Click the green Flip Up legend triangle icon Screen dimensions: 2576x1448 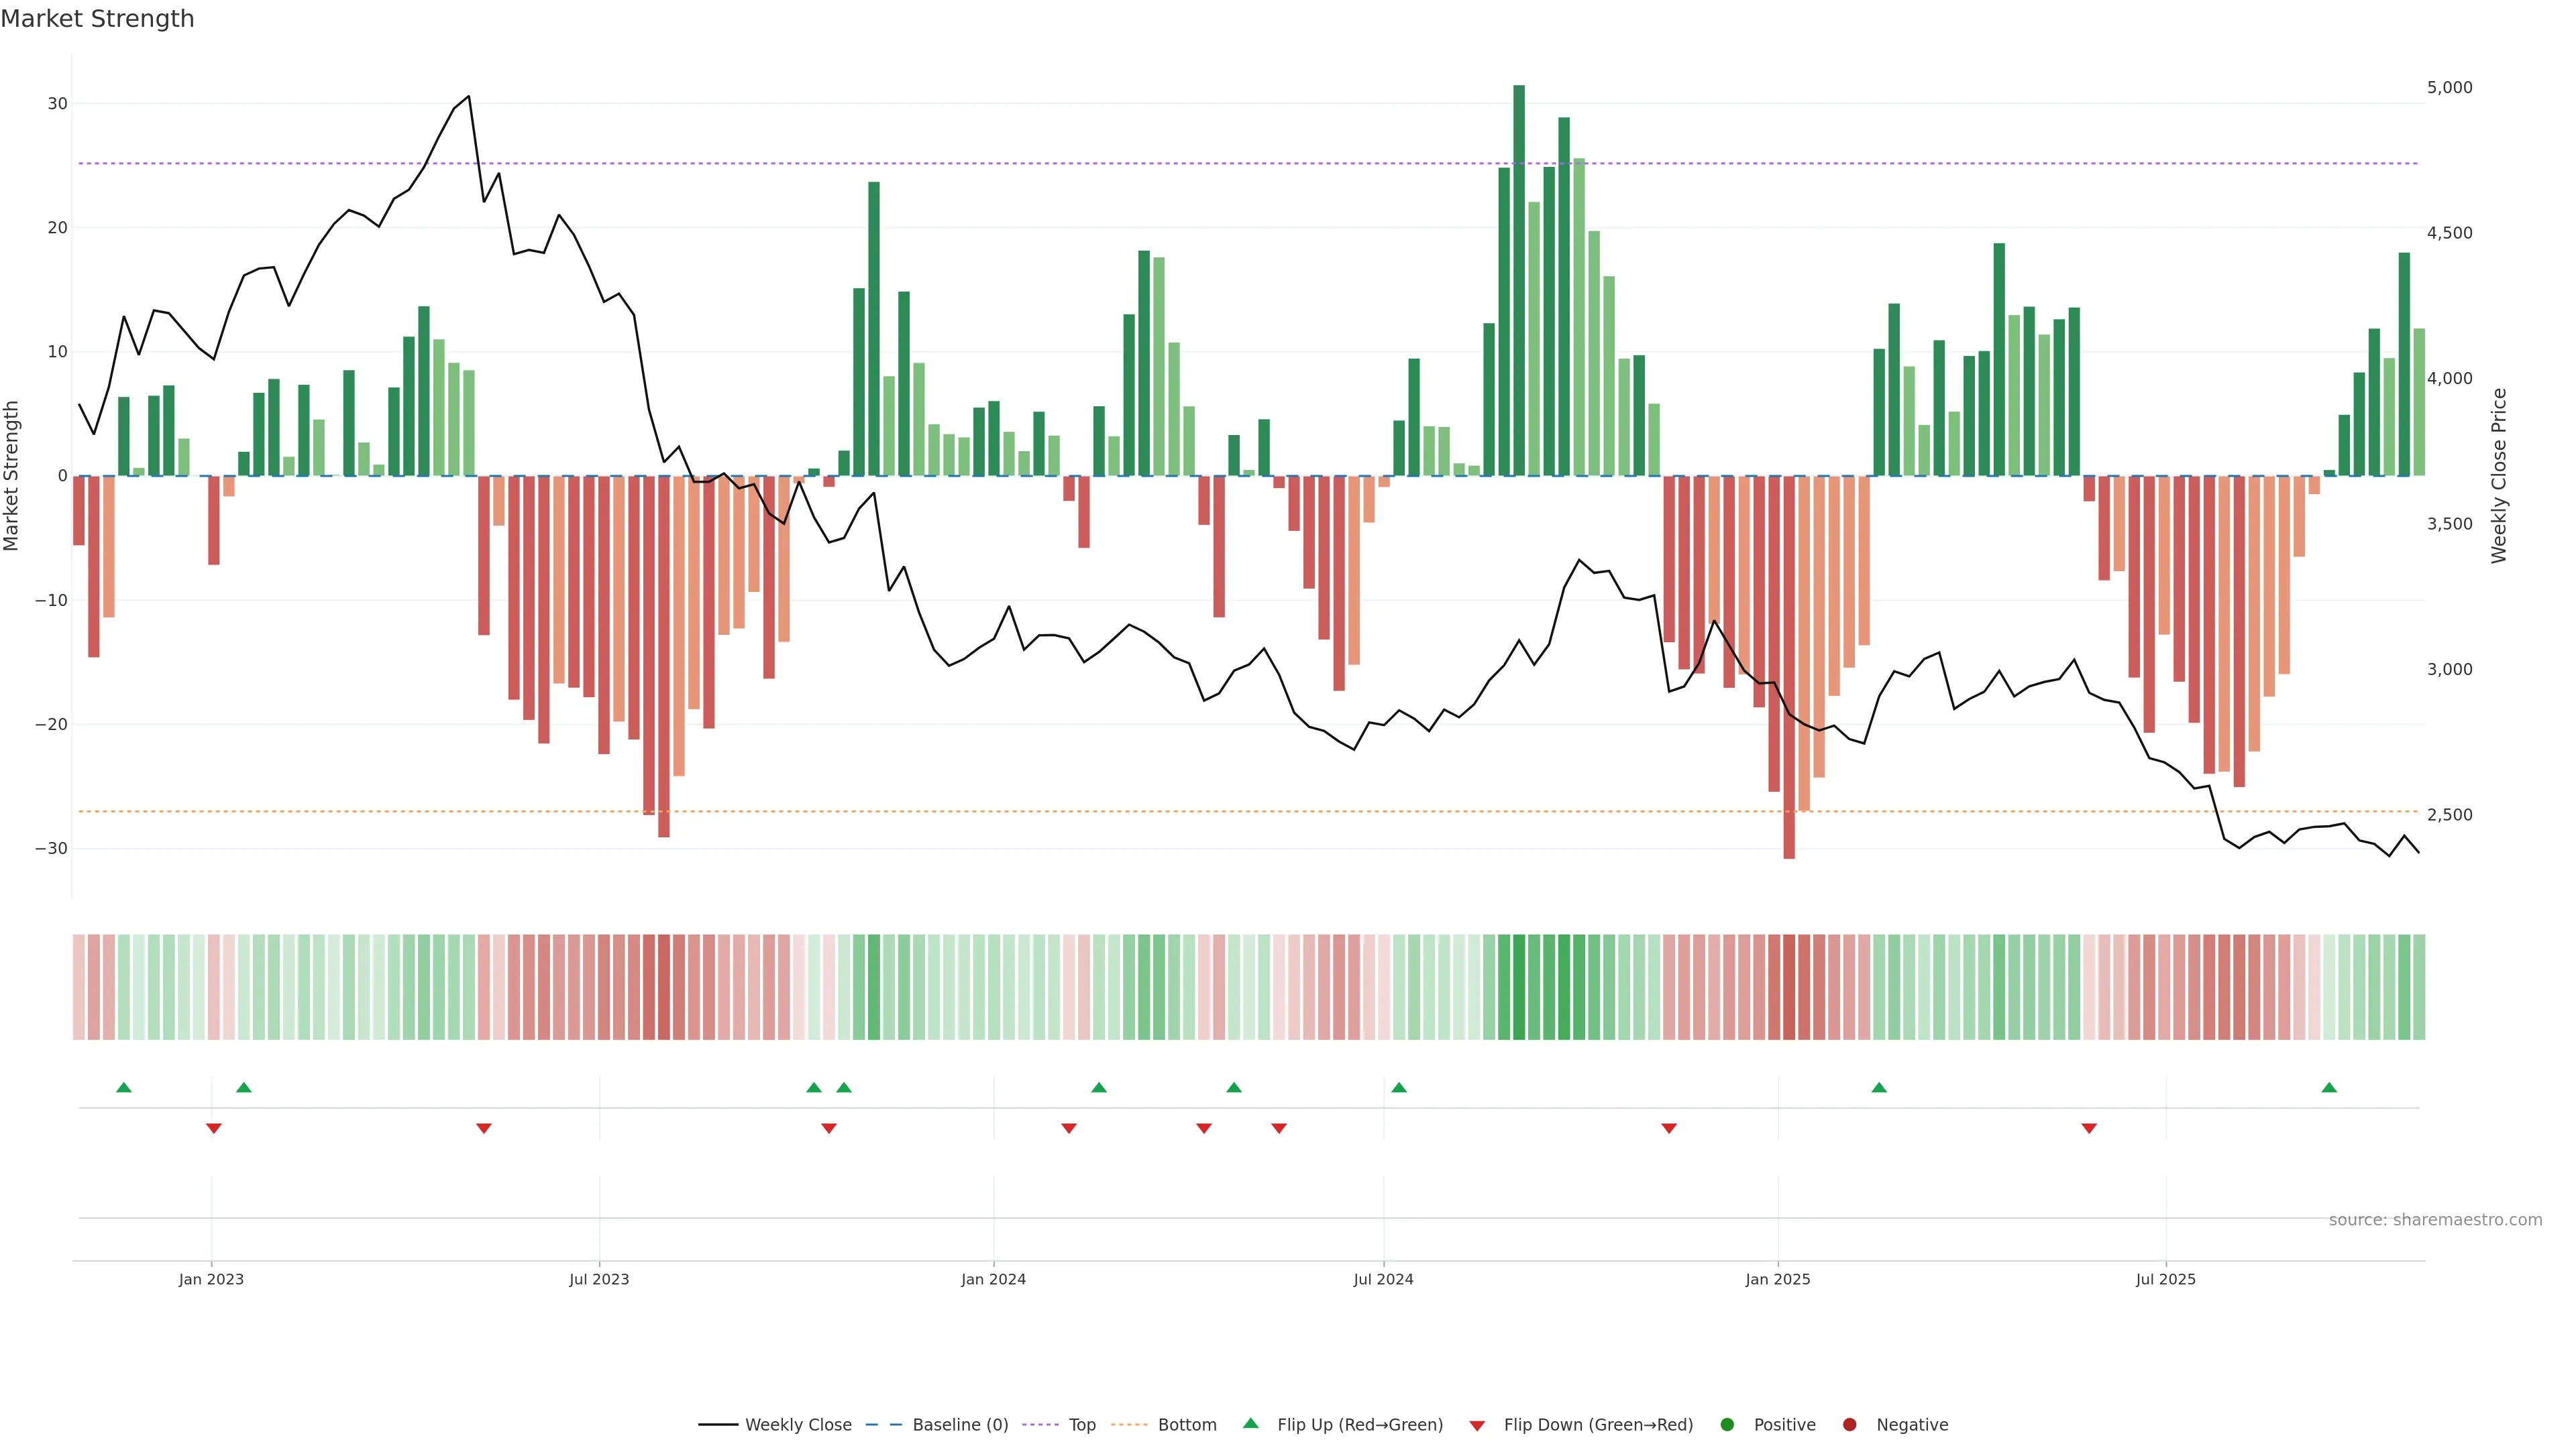pos(1250,1423)
